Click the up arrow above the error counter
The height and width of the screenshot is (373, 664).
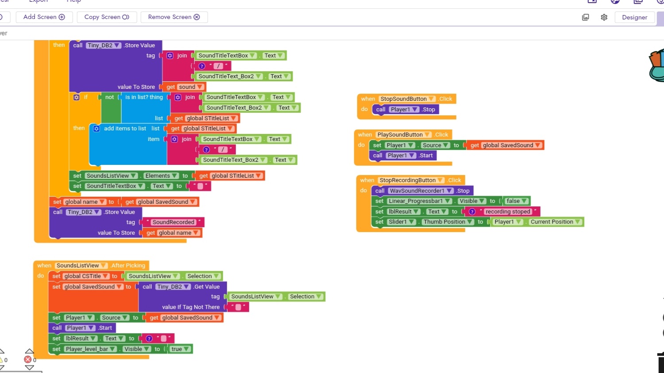[x=29, y=351]
